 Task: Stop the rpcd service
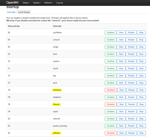141,83
